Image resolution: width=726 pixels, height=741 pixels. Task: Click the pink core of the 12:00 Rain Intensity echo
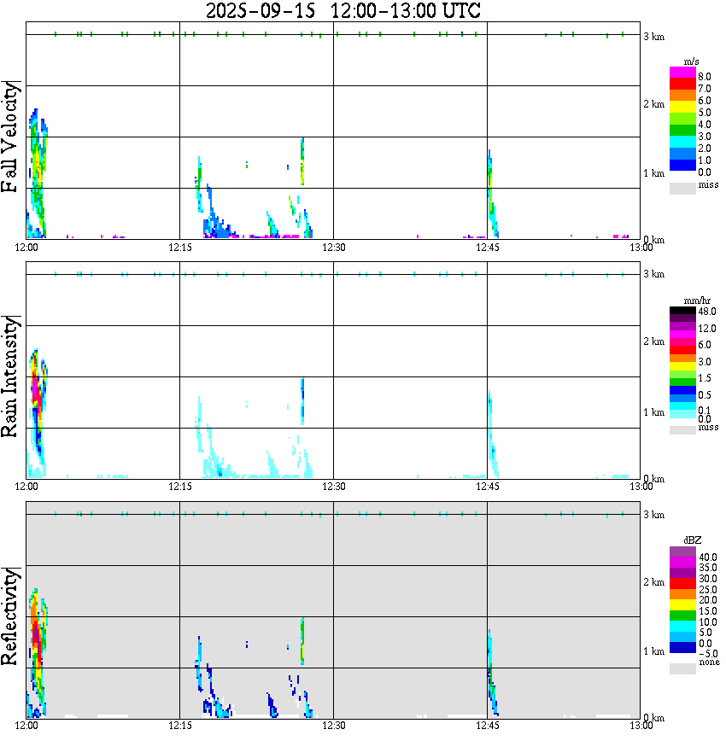tap(36, 388)
